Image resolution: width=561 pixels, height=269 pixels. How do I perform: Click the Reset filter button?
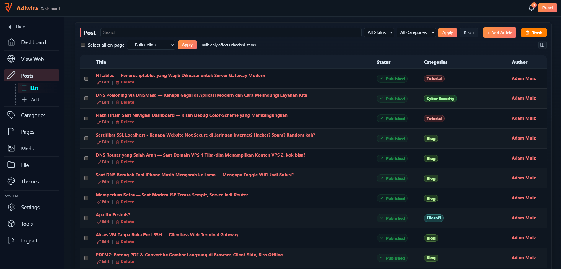coord(469,33)
